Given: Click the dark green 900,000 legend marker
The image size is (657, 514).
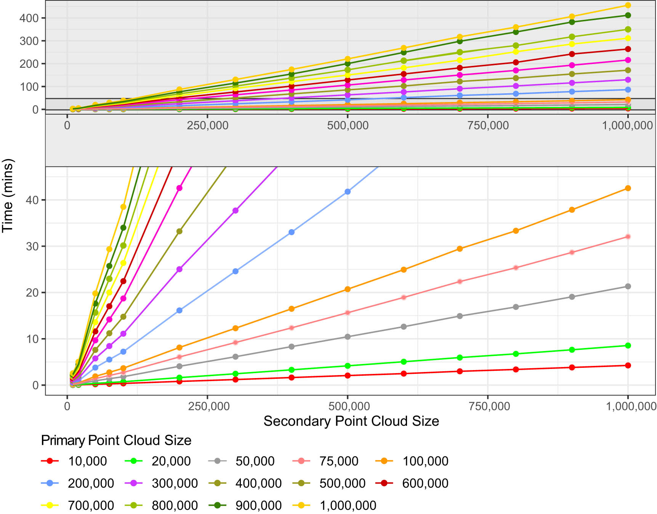Looking at the screenshot, I should tap(217, 505).
